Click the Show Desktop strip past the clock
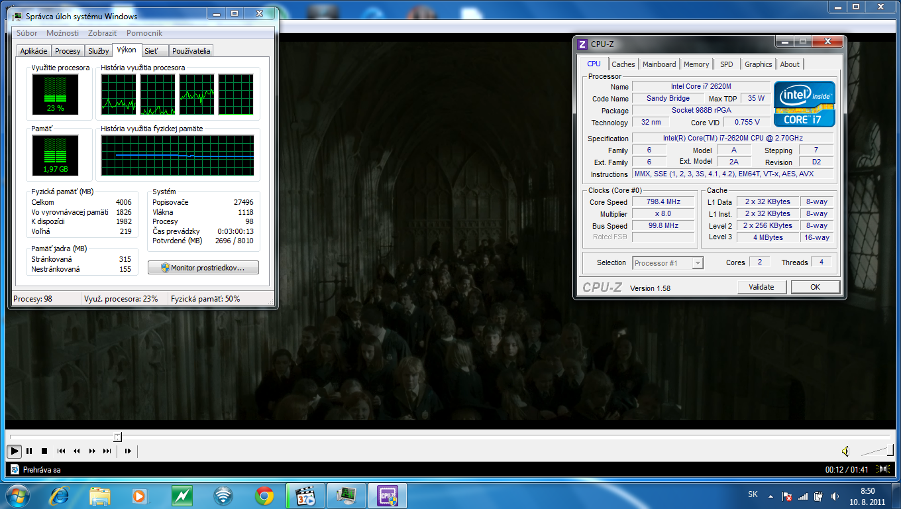This screenshot has width=901, height=509. click(x=896, y=496)
